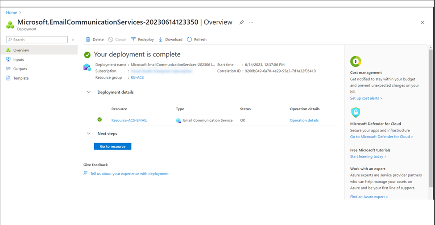Collapse the Next steps section chevron
The image size is (435, 225).
coord(89,133)
